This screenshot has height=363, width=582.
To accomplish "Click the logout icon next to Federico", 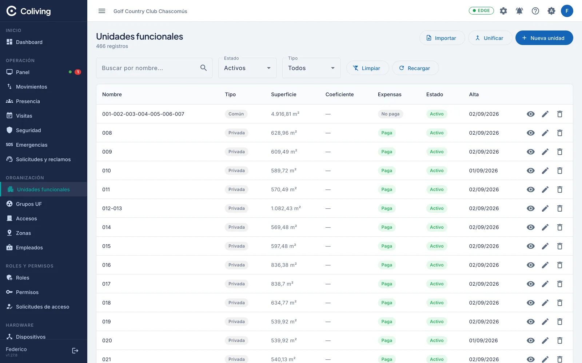I will point(75,351).
